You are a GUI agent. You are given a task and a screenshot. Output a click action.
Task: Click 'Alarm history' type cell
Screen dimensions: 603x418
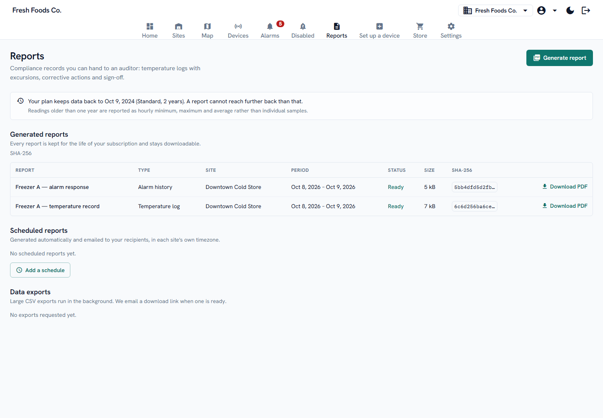click(155, 187)
